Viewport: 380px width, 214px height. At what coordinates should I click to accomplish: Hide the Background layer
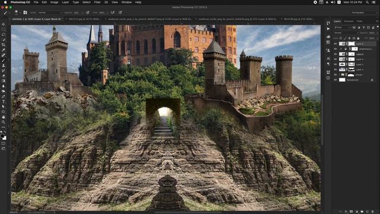click(335, 80)
